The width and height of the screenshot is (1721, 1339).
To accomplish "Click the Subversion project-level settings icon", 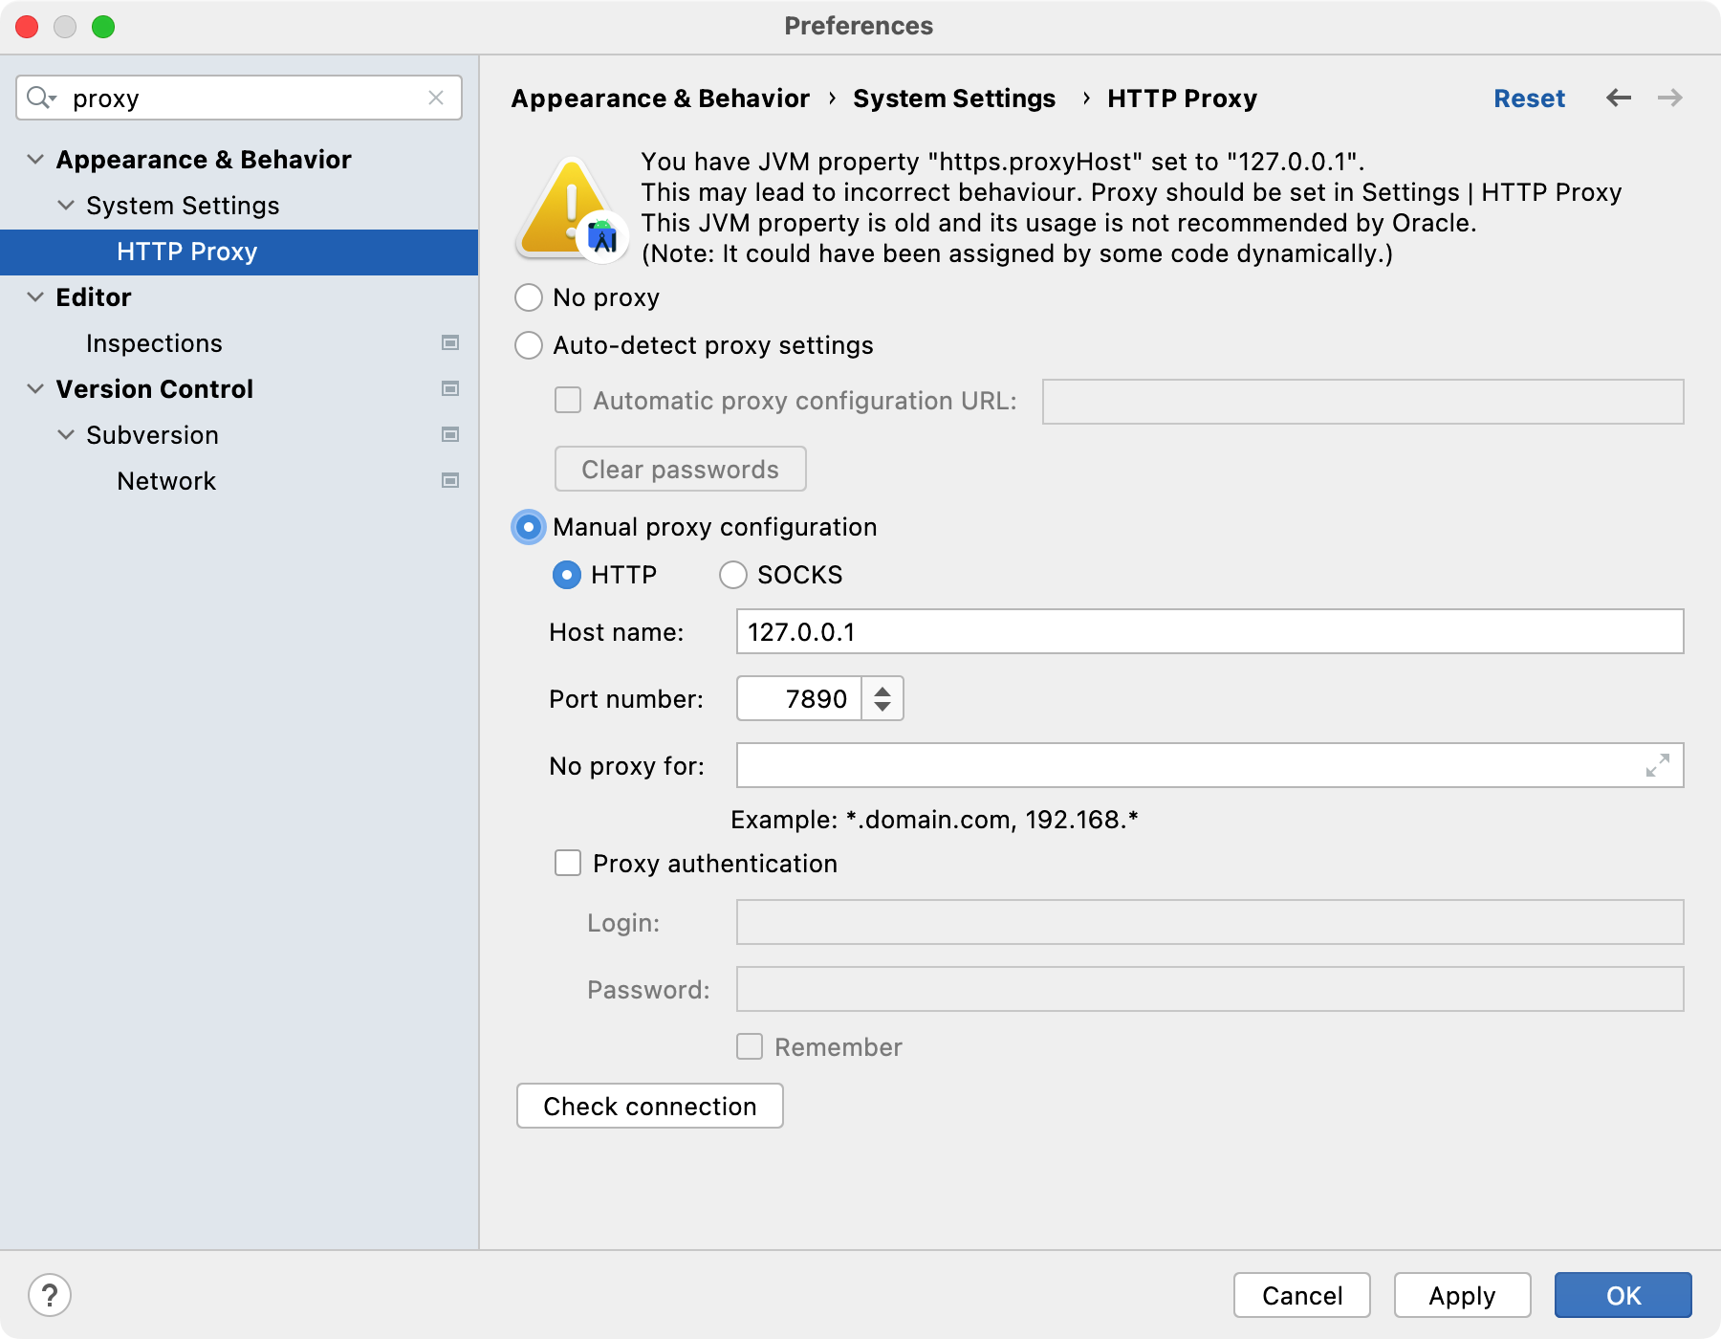I will [450, 434].
